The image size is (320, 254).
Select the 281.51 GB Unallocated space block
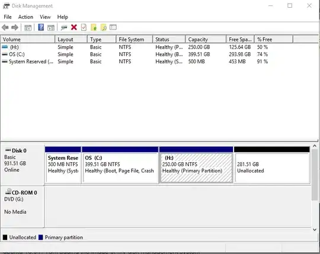(272, 165)
